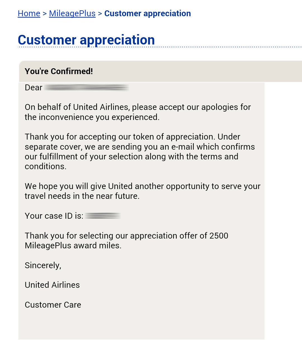Click first breadcrumb separator arrow after Home

(45, 14)
